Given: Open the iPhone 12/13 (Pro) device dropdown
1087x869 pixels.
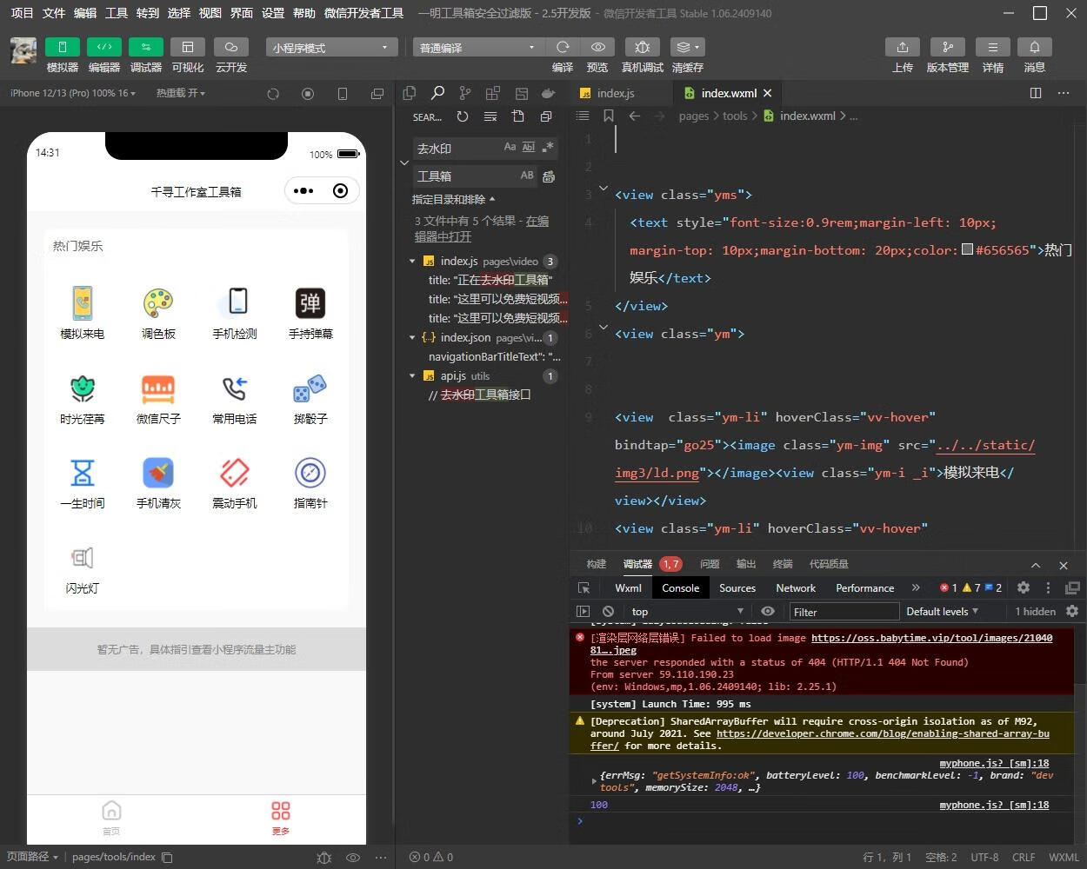Looking at the screenshot, I should click(x=73, y=93).
